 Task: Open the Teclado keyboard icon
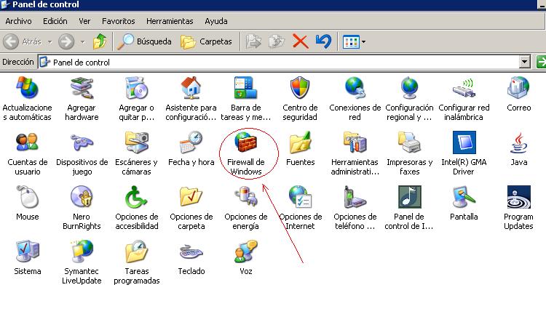[191, 251]
